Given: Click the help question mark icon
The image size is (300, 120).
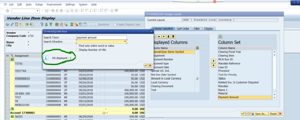Looking at the screenshot, I should (112, 11).
